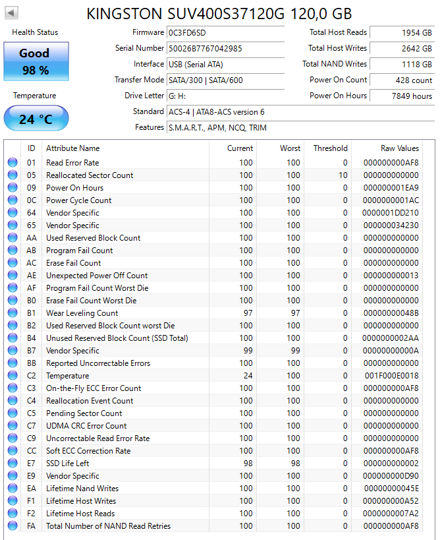
Task: Click the Serial Number field 50026B7767042985
Action: tap(225, 49)
